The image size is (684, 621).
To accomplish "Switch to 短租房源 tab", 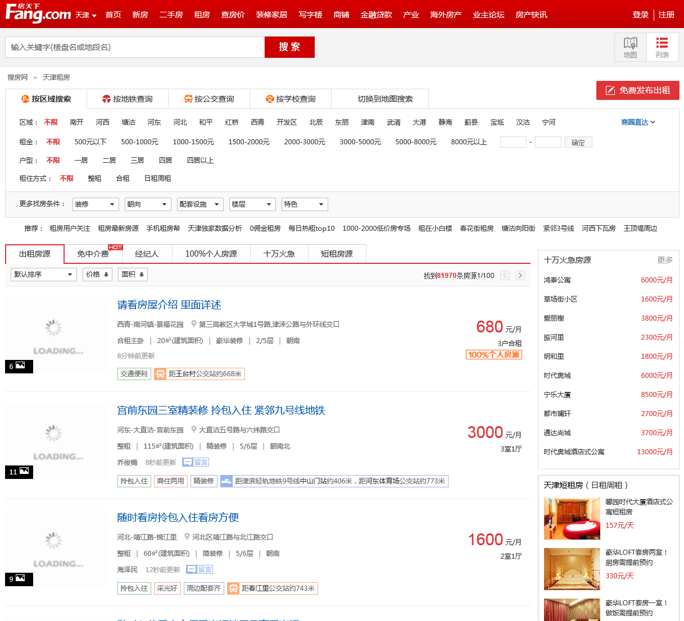I will (x=337, y=254).
